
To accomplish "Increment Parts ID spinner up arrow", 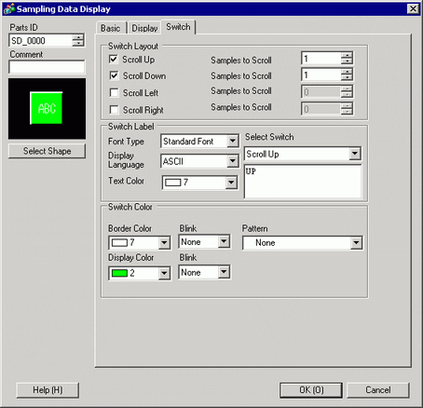I will point(78,37).
